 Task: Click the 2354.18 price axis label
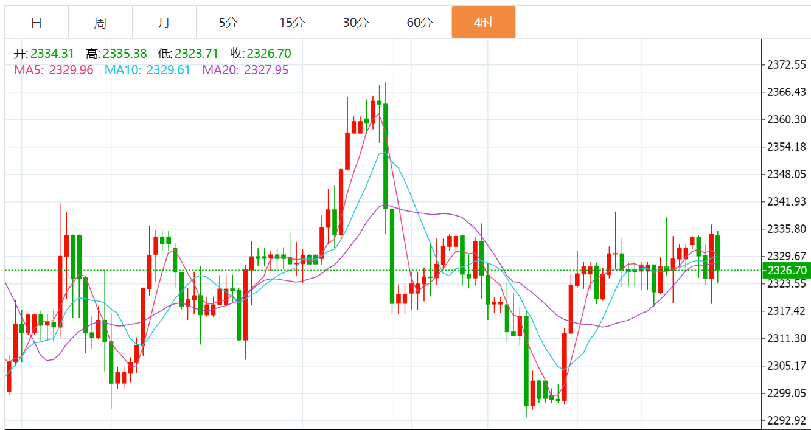787,147
